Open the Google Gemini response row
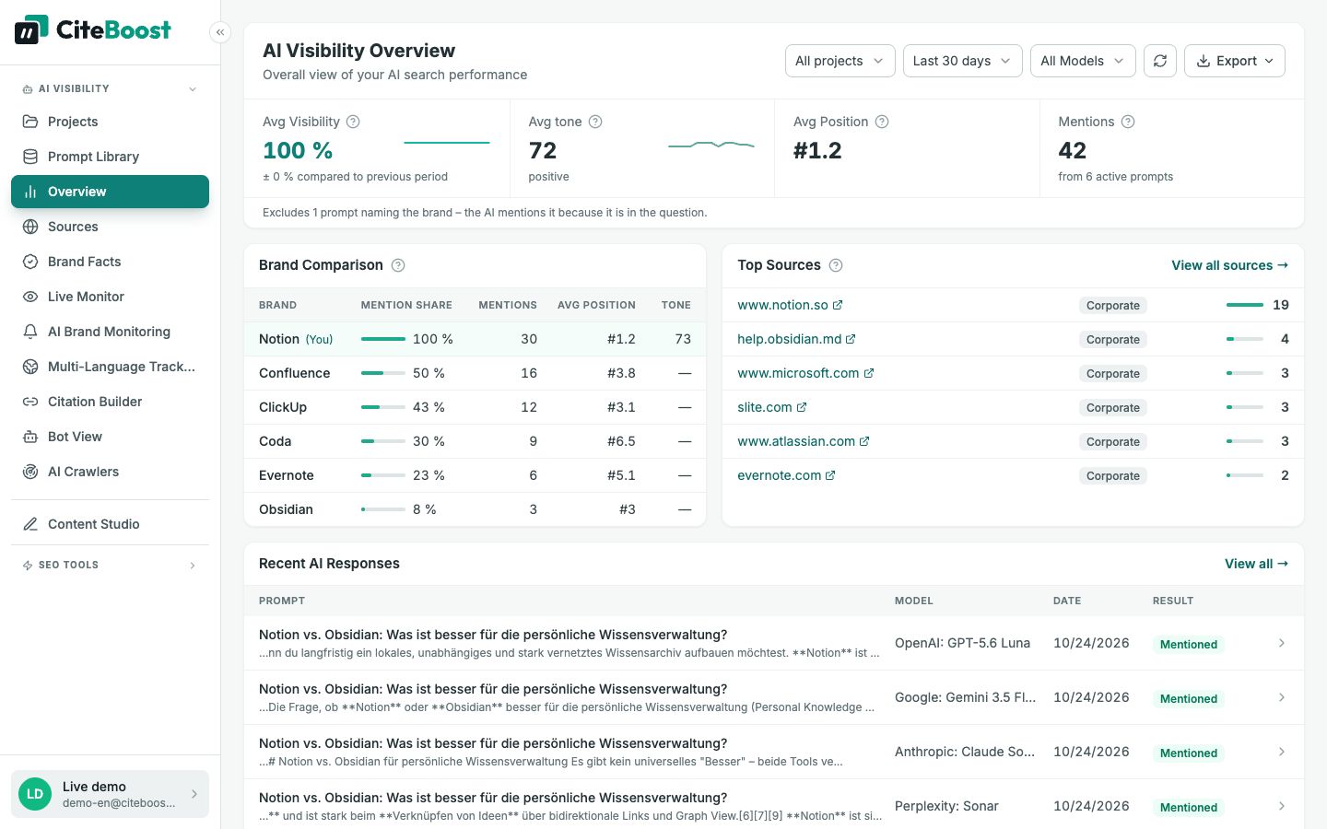This screenshot has height=829, width=1327. point(774,697)
